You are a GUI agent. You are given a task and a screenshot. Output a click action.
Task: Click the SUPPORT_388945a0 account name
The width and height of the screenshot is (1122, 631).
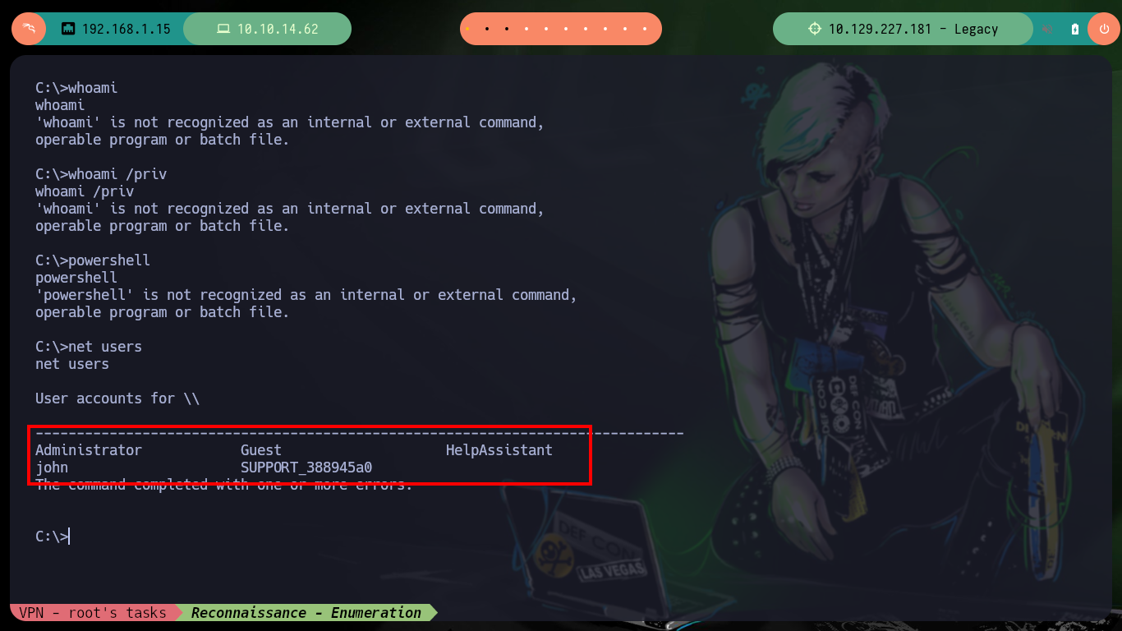[306, 467]
